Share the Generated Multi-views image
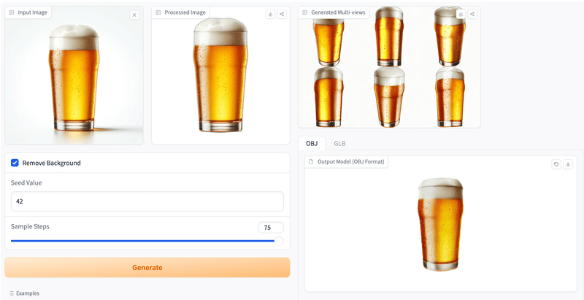The width and height of the screenshot is (584, 300). 473,14
